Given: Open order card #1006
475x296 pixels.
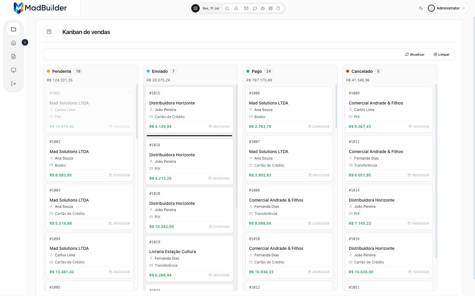Looking at the screenshot, I should click(x=289, y=110).
